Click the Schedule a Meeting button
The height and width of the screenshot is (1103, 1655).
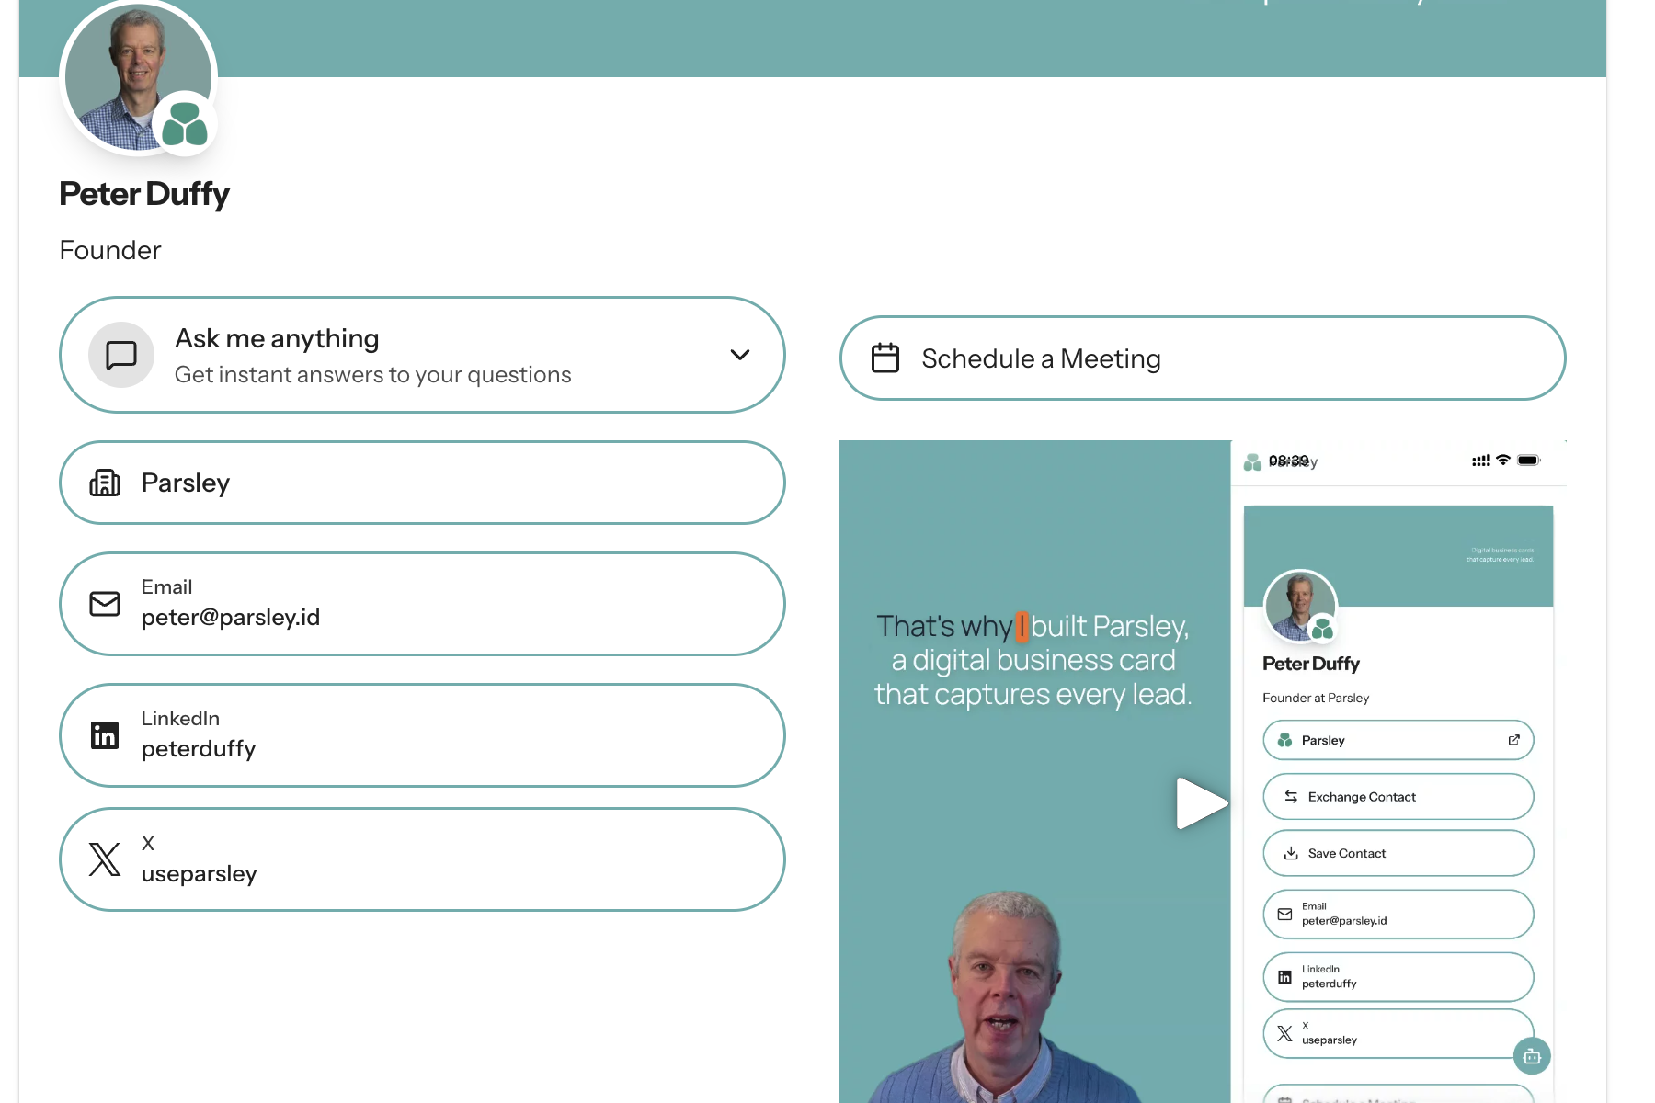[x=1202, y=358]
